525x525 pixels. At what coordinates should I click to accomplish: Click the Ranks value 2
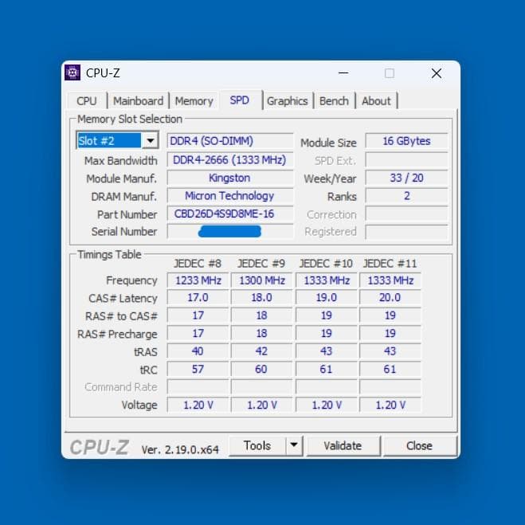(x=406, y=196)
